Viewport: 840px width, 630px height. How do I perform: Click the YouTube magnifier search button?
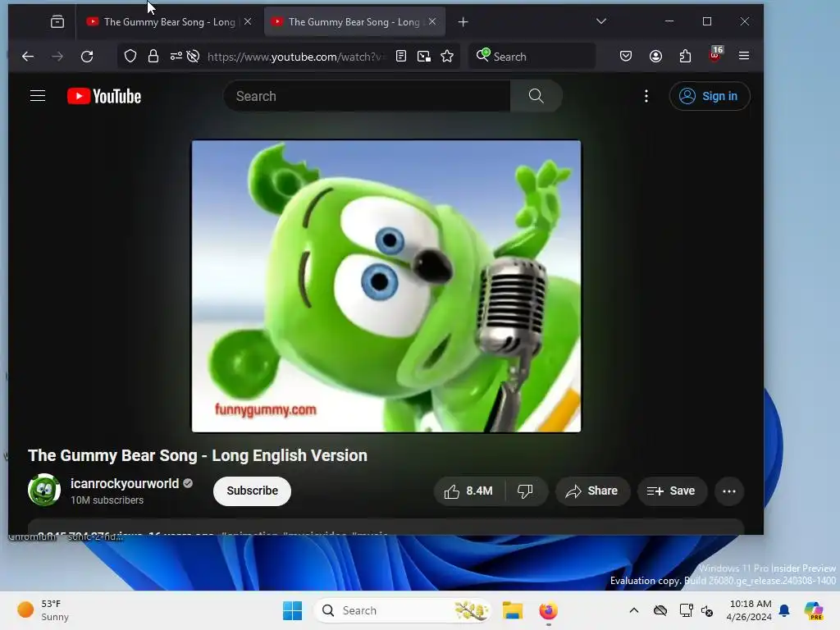tap(536, 97)
